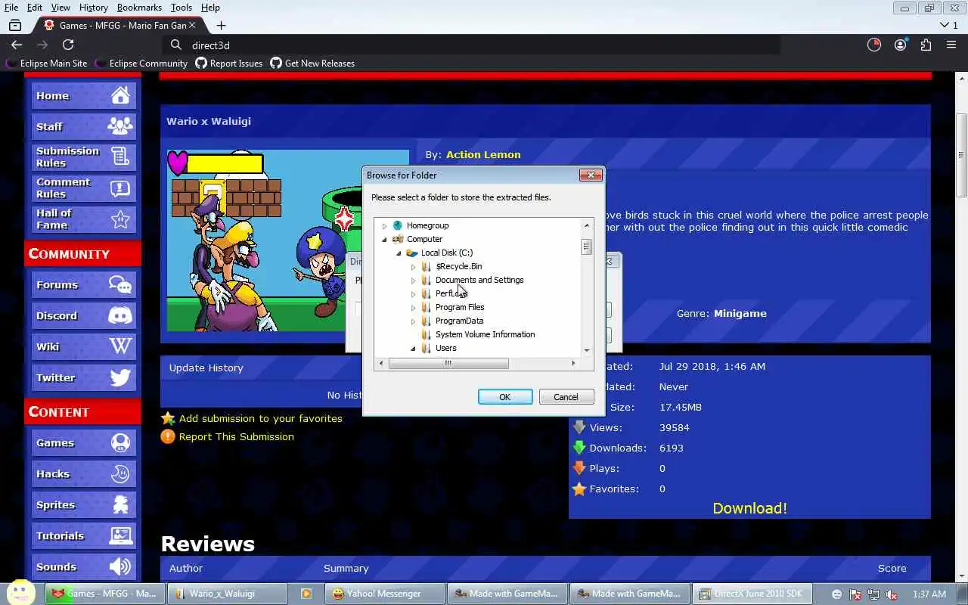Open the File menu
Viewport: 968px width, 605px height.
pyautogui.click(x=11, y=7)
